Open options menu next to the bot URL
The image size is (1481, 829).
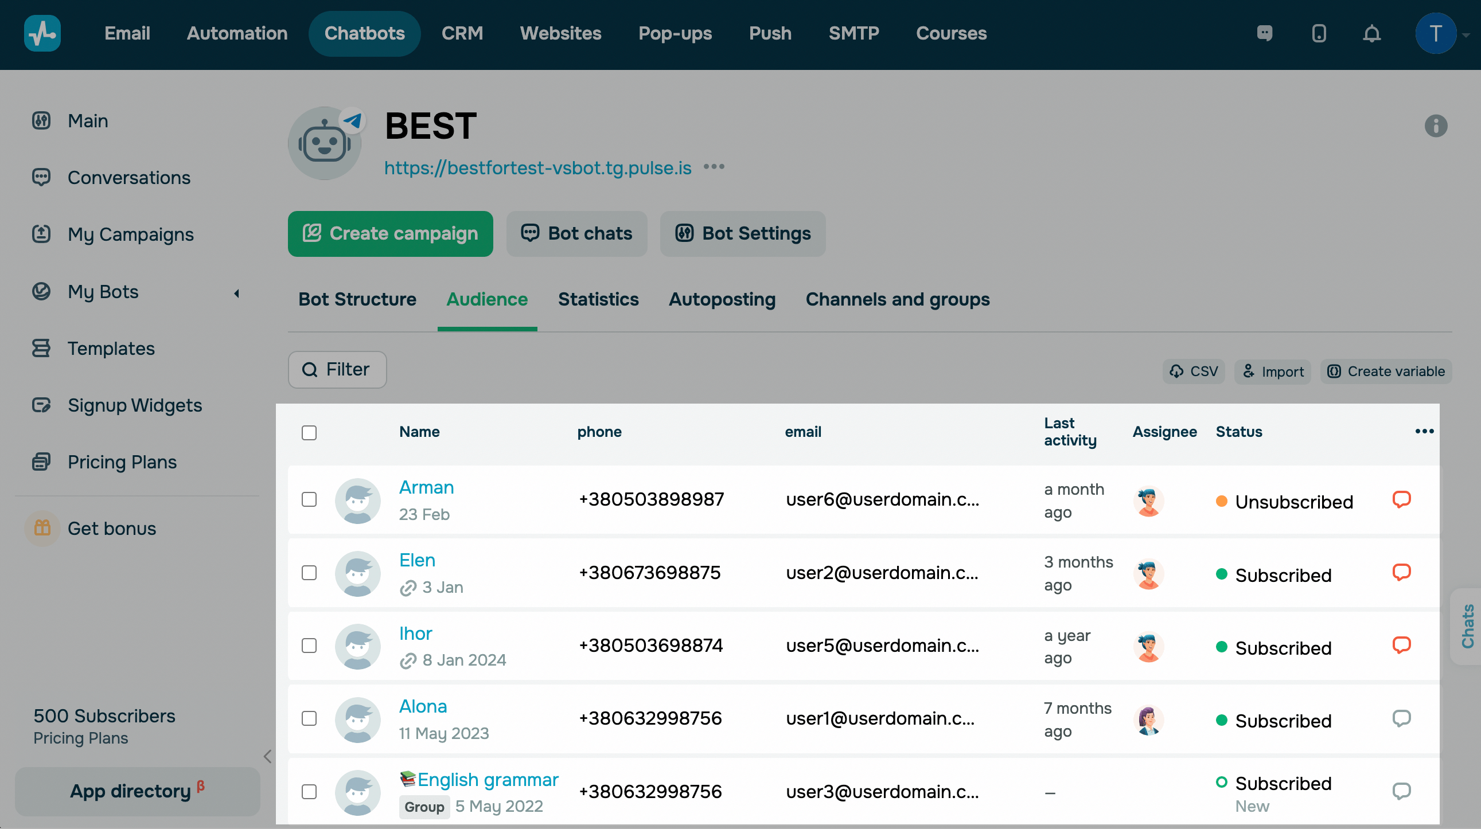click(x=715, y=168)
